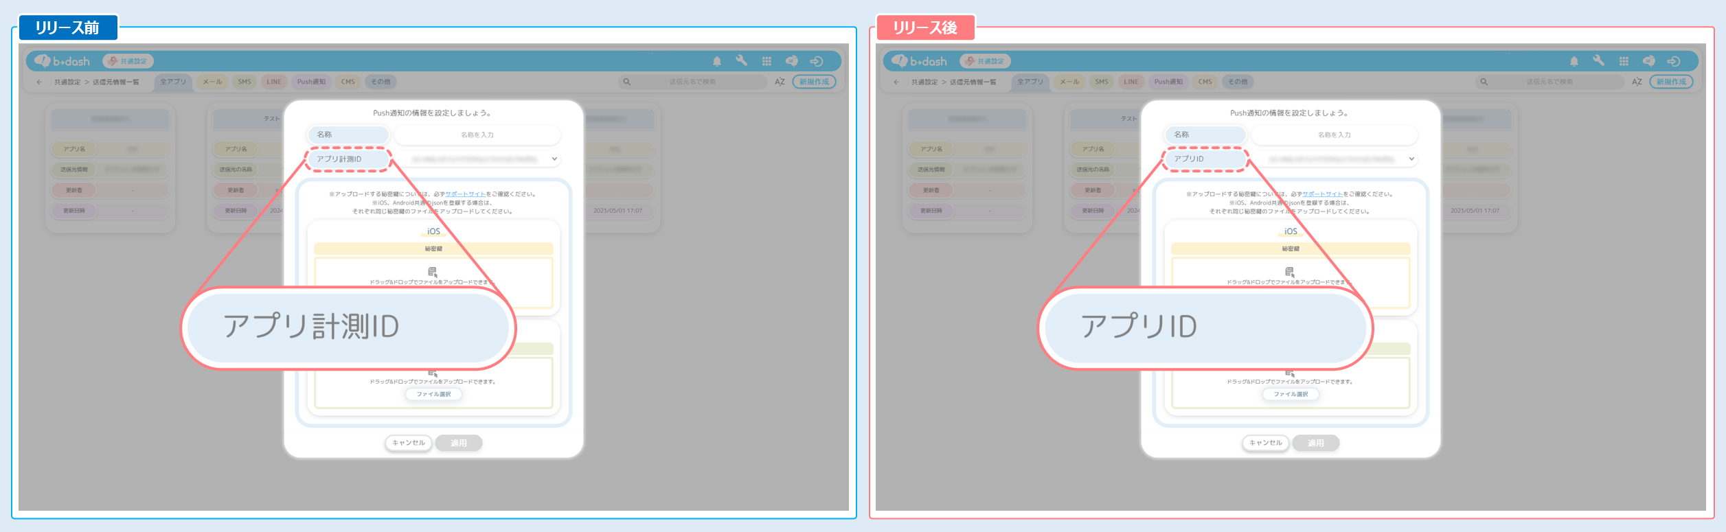Switch to the Push通知 tab in リリース前 screenshot
Viewport: 1726px width, 532px height.
(x=311, y=82)
